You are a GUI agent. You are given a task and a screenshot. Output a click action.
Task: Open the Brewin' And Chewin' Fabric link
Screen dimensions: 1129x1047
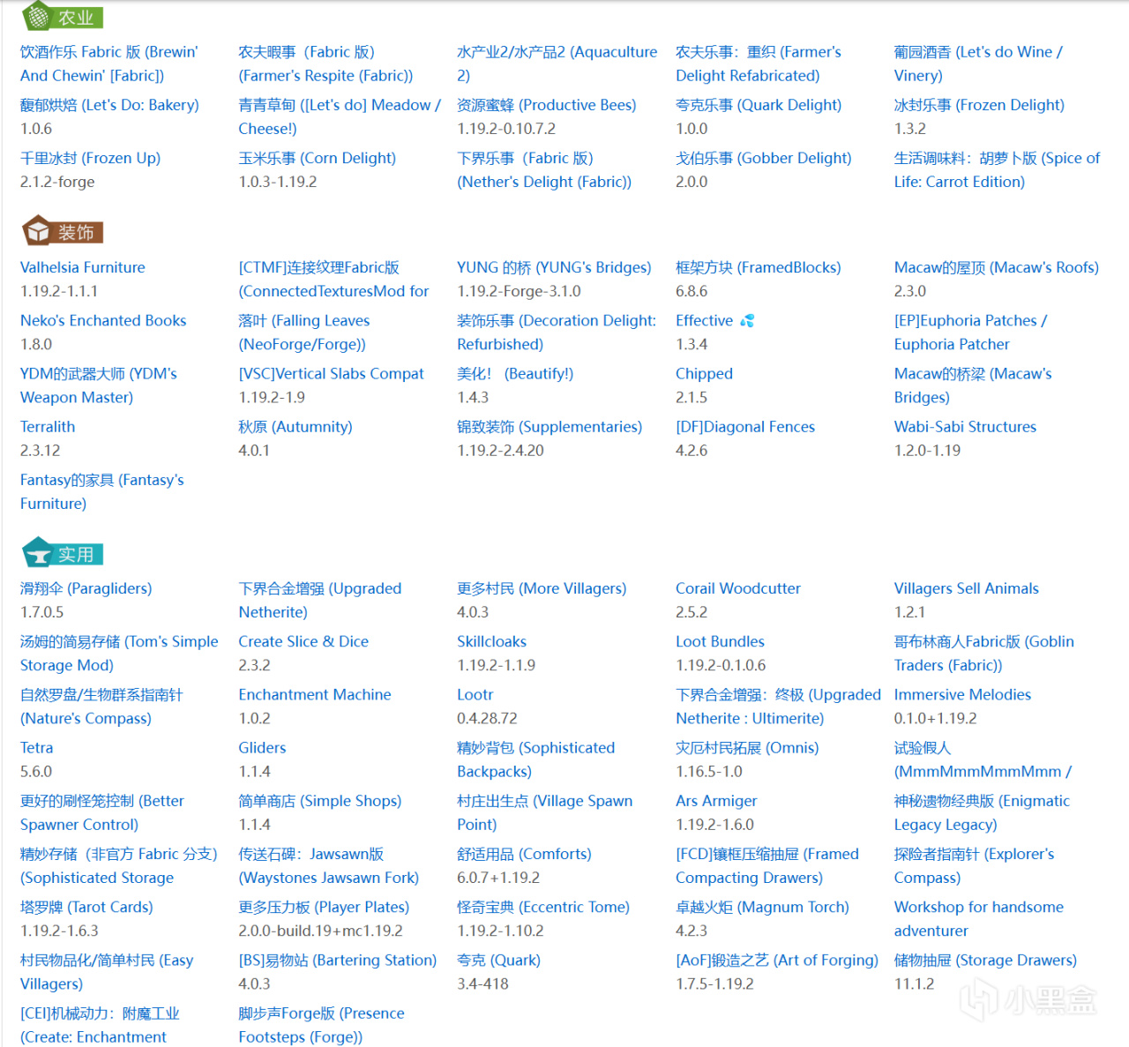point(109,64)
